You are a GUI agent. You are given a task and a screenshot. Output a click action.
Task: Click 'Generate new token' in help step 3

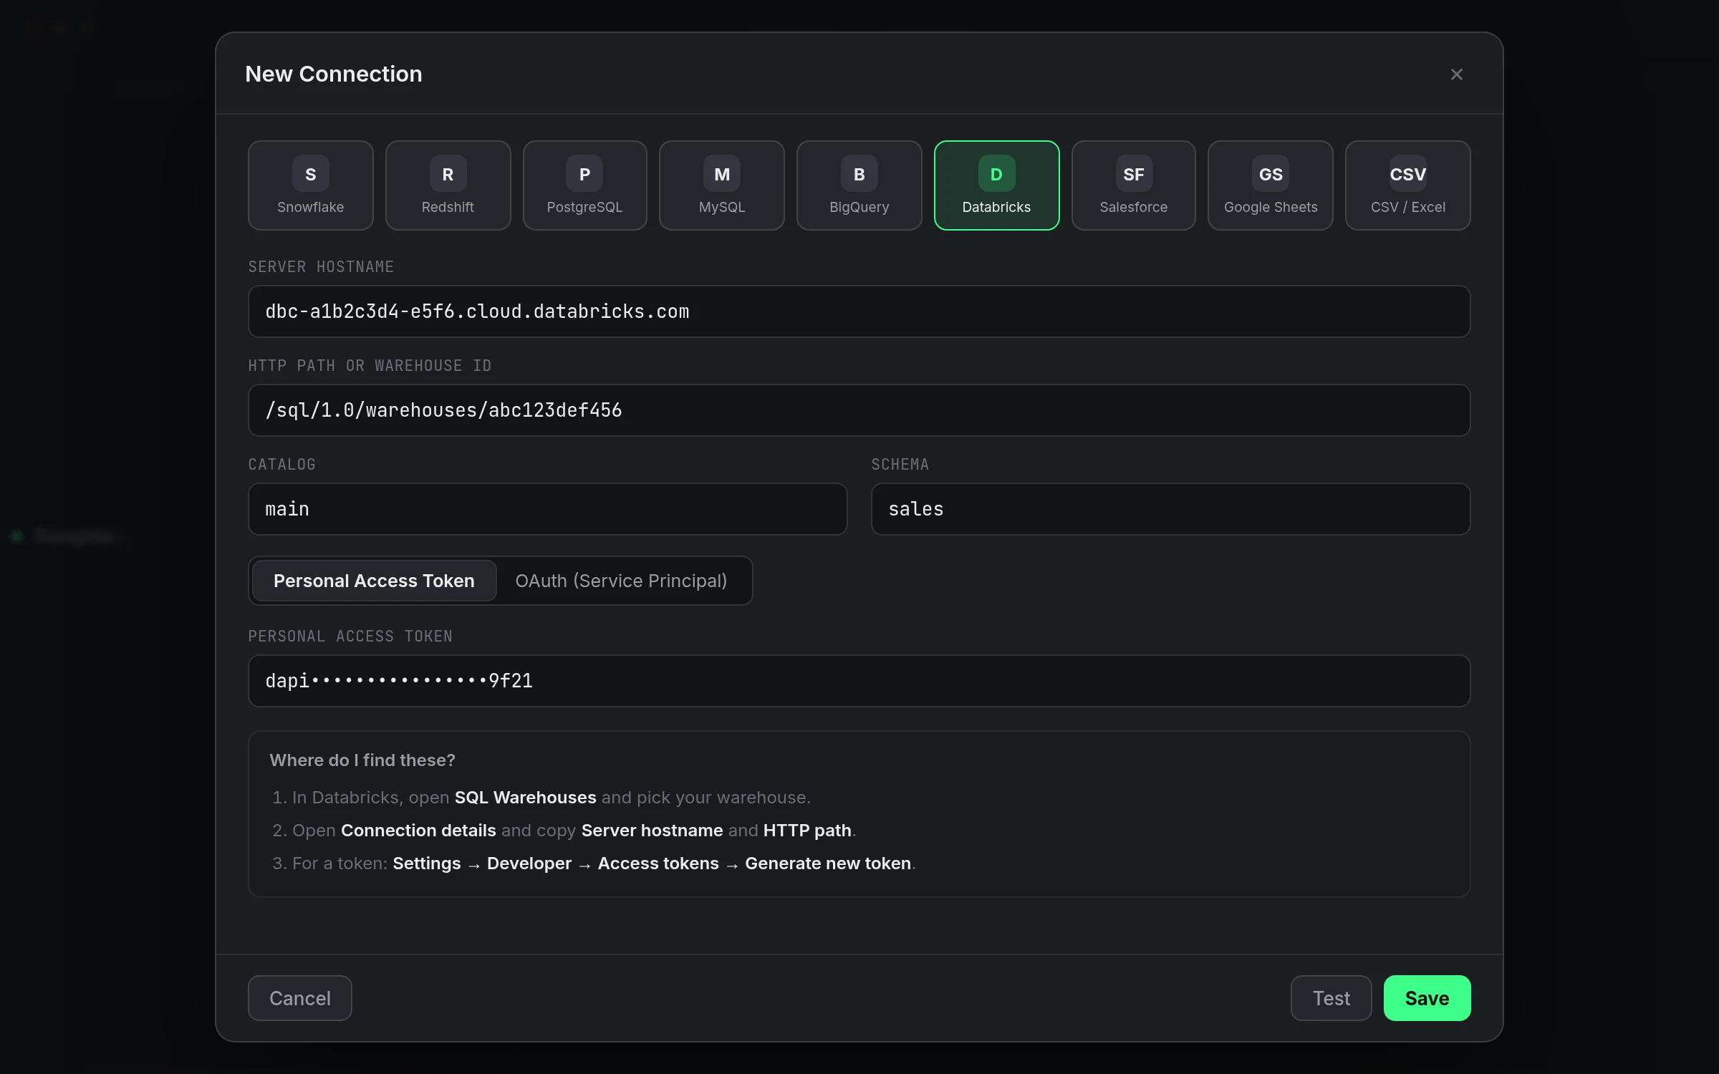[x=828, y=863]
